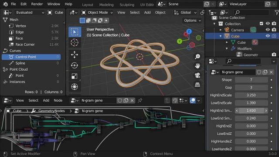Switch to the Sculpting workspace tab
Viewport: 279px width, 157px height.
tap(127, 5)
